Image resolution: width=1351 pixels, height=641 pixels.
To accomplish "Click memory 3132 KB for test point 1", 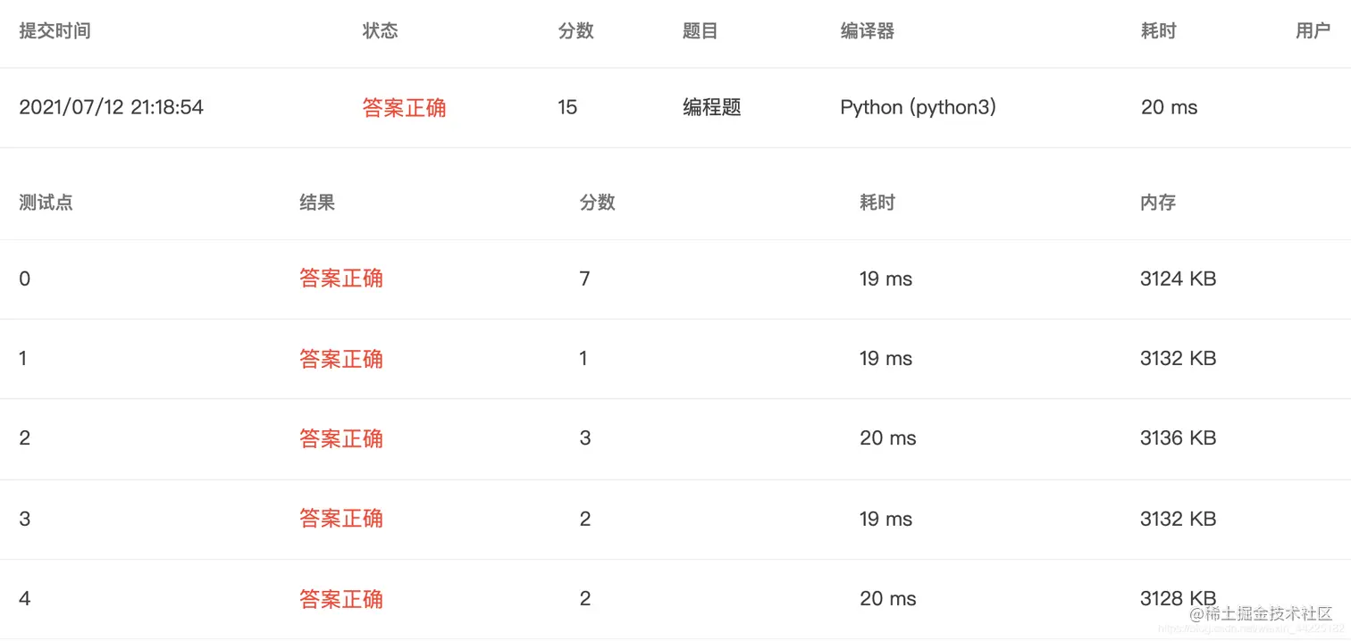I will click(1178, 358).
